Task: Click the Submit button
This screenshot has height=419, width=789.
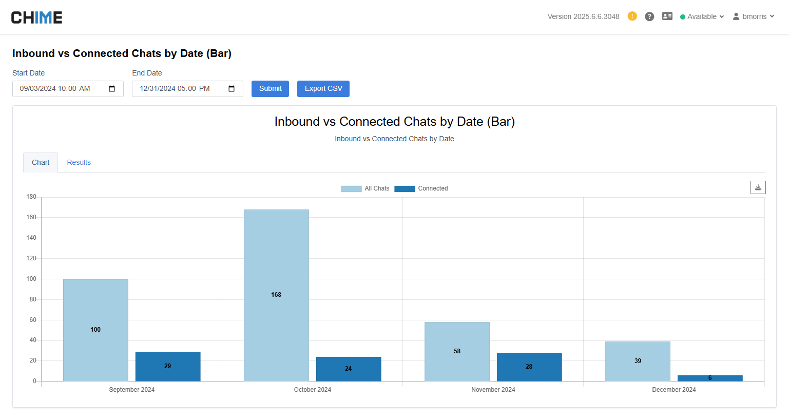Action: coord(270,89)
